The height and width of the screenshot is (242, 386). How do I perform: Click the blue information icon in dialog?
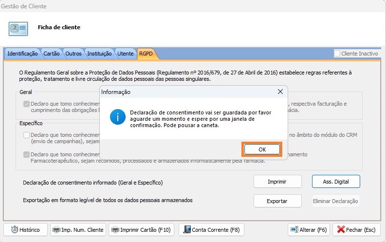pos(117,117)
